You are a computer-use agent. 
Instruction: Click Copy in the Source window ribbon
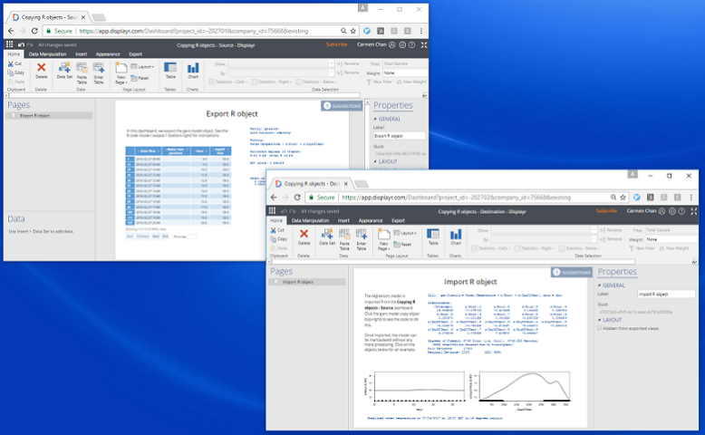pyautogui.click(x=15, y=72)
